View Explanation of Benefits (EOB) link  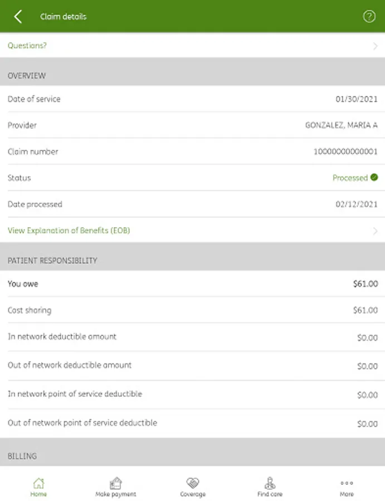tap(69, 230)
